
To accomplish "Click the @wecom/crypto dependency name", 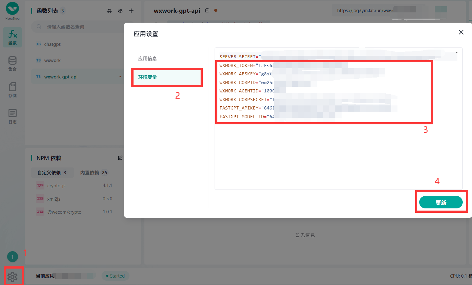I will tap(64, 212).
